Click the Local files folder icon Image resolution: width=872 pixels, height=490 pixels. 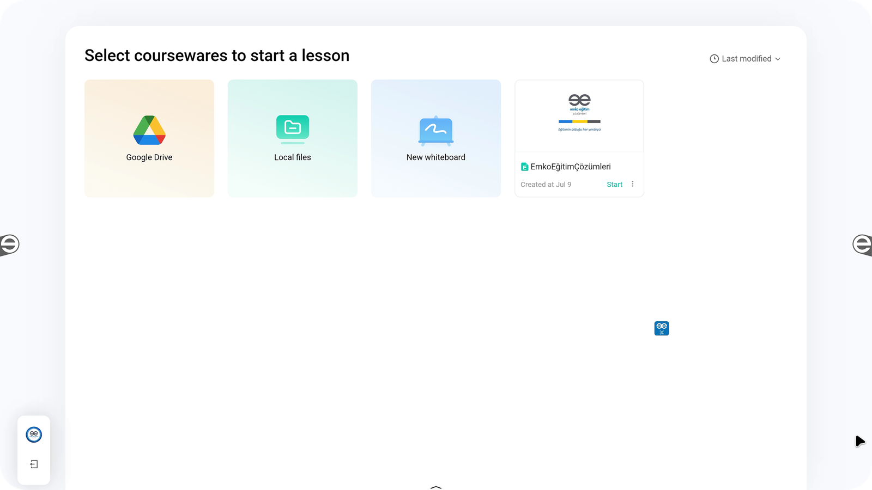click(293, 128)
